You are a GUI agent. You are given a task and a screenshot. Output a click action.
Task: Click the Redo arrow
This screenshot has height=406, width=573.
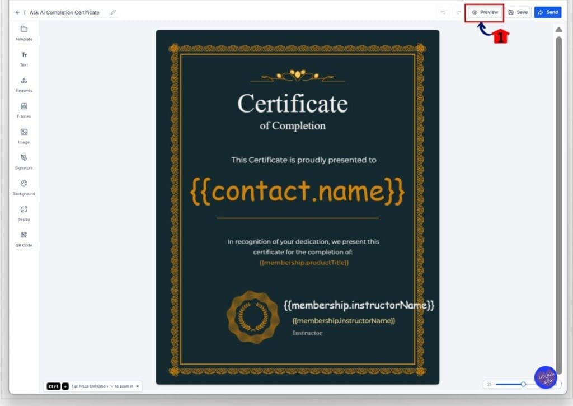pyautogui.click(x=458, y=12)
